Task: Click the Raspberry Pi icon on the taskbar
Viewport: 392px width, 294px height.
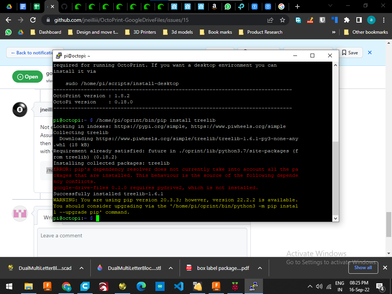Action: tap(235, 286)
